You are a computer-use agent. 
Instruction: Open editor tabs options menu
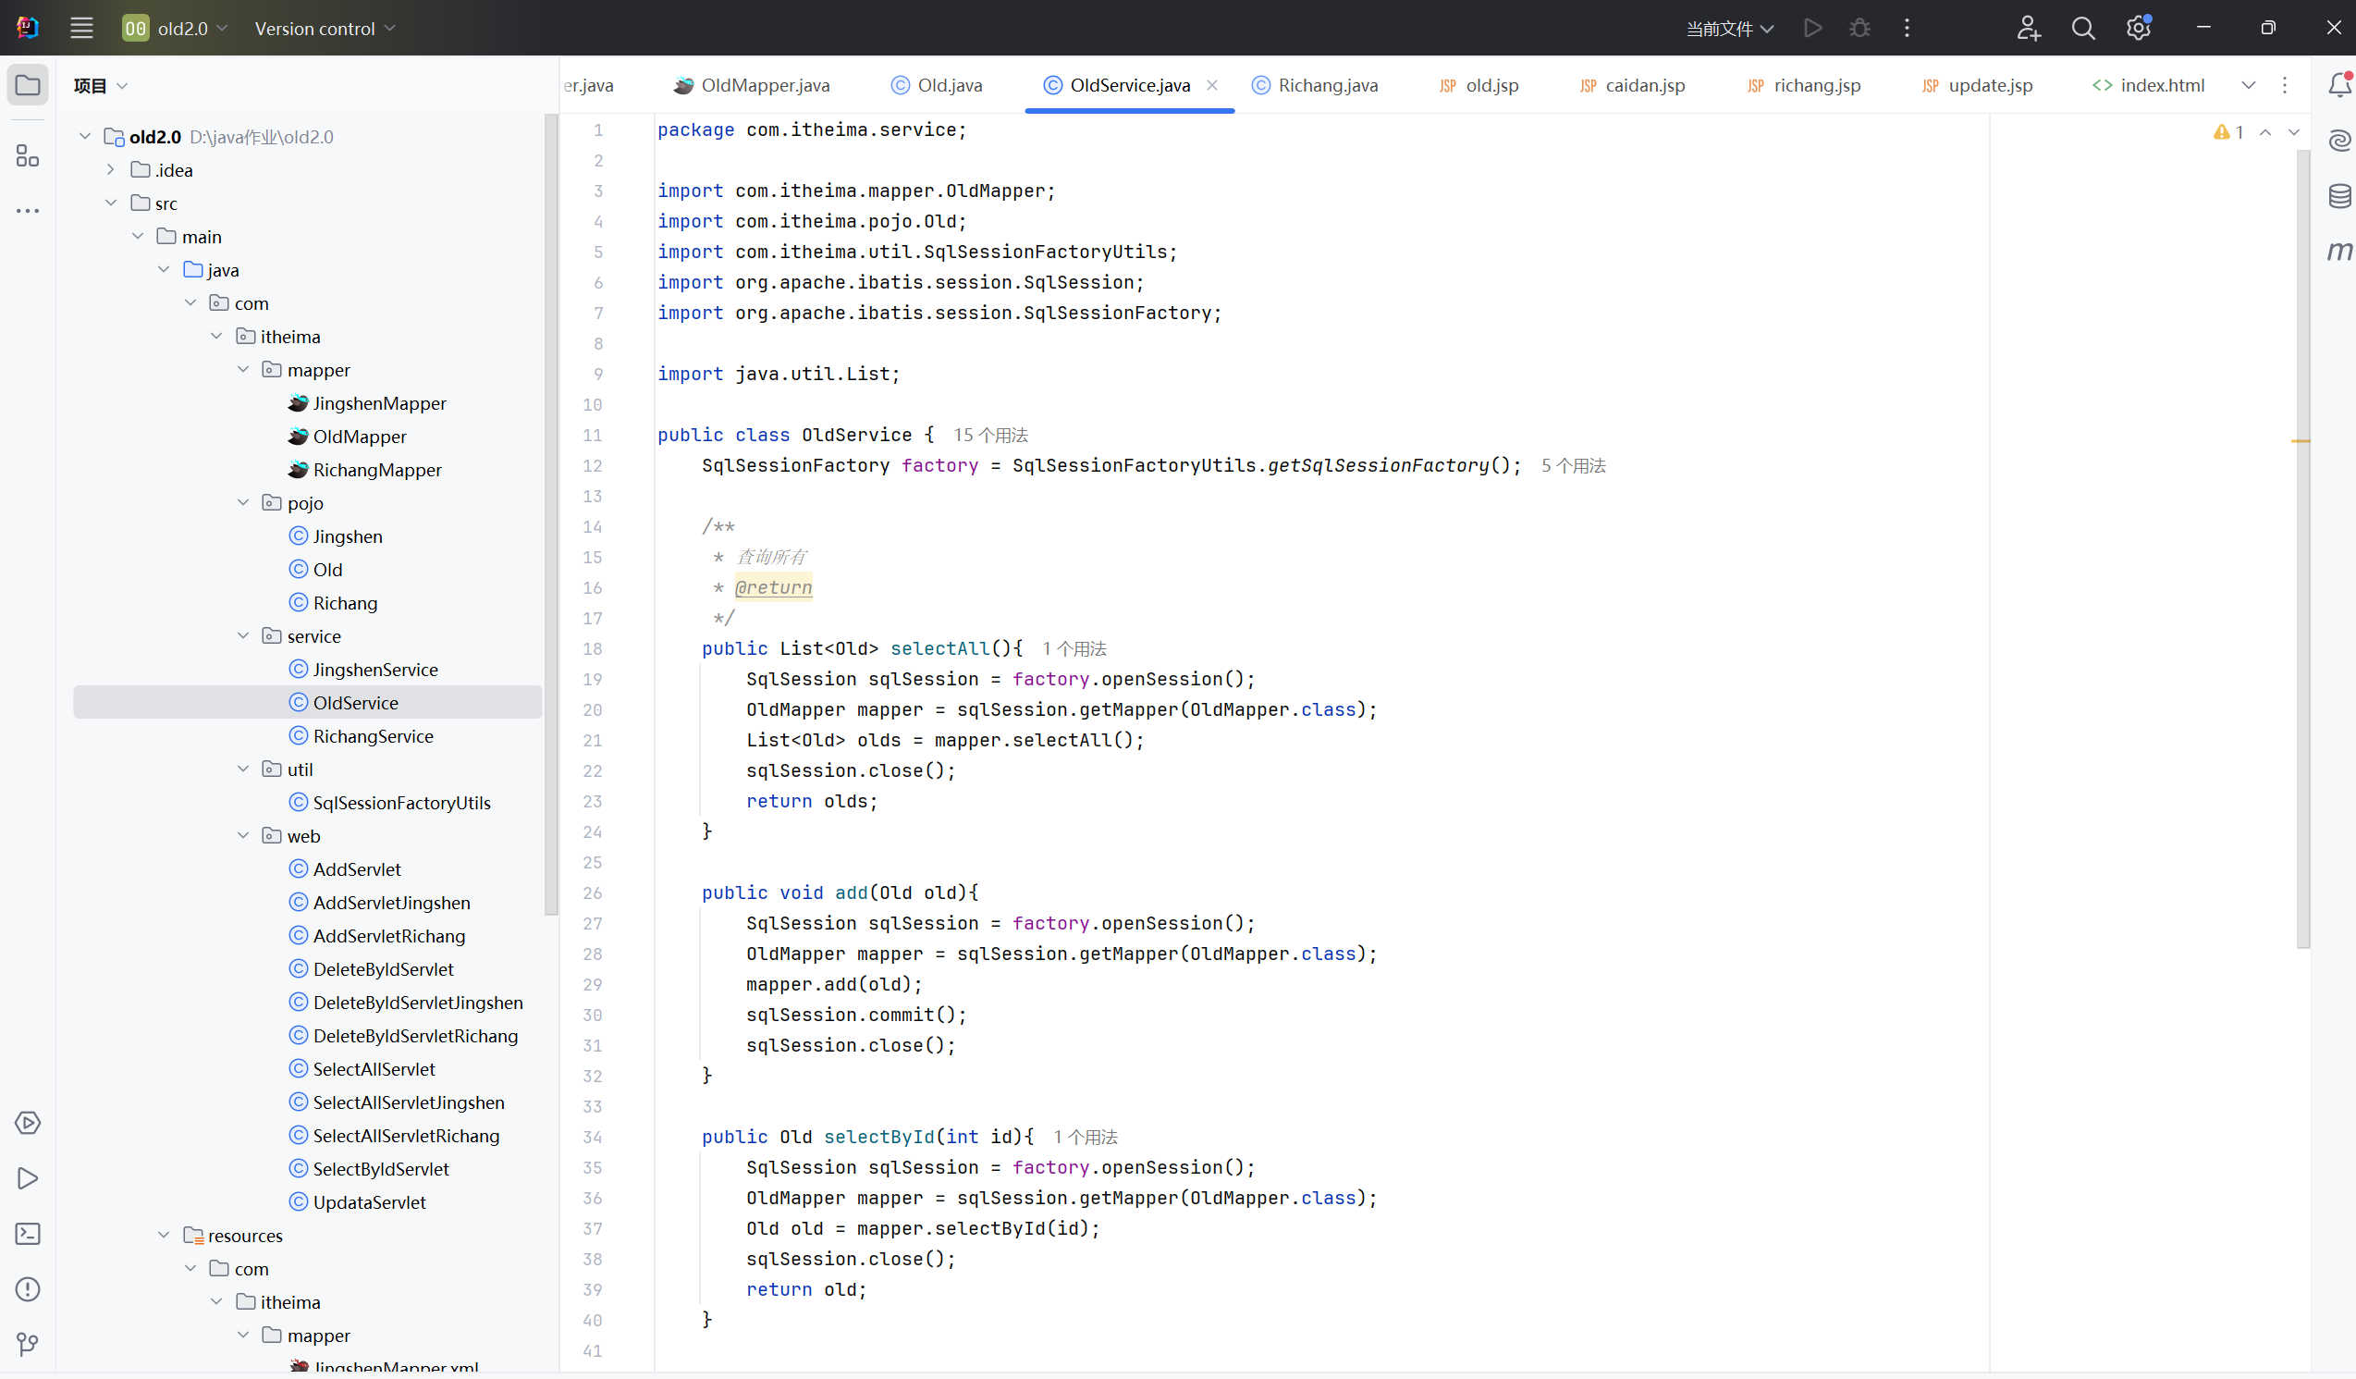[x=2285, y=85]
